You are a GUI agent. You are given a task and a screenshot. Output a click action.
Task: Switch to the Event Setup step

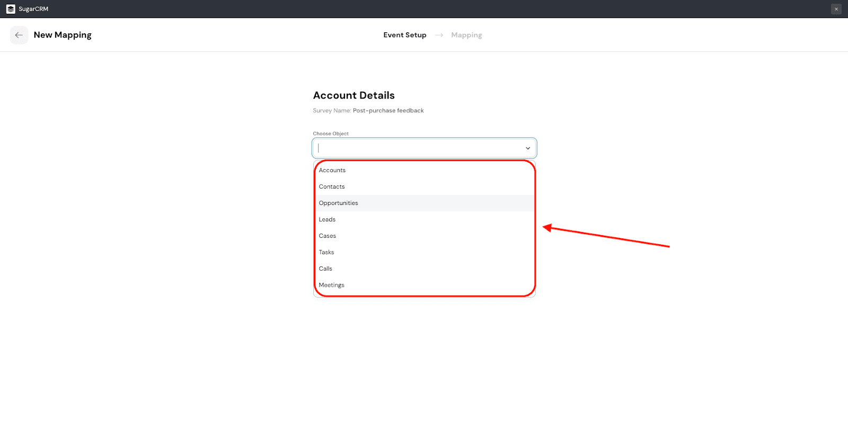point(405,35)
